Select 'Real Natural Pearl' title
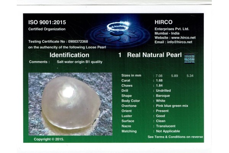229x153 pixels. [154, 55]
